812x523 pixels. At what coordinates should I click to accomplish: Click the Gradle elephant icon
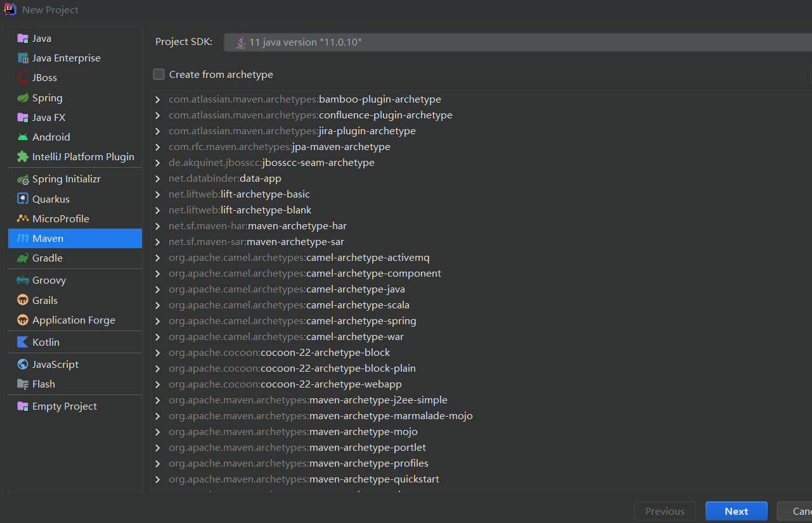(23, 258)
